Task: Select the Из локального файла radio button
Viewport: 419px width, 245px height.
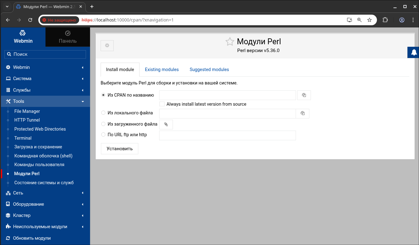Action: pyautogui.click(x=103, y=113)
